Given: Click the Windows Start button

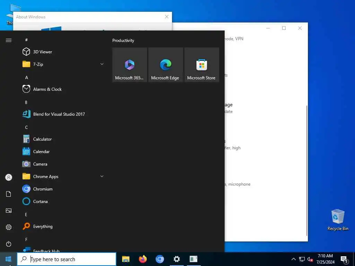Looking at the screenshot, I should tap(8, 259).
